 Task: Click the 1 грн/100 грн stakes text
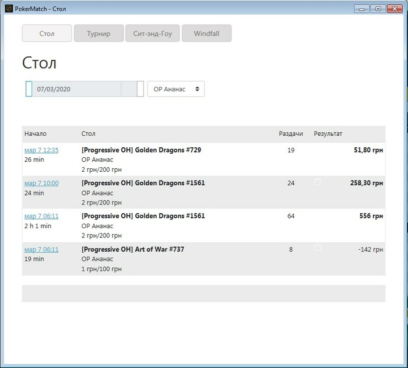tap(101, 269)
